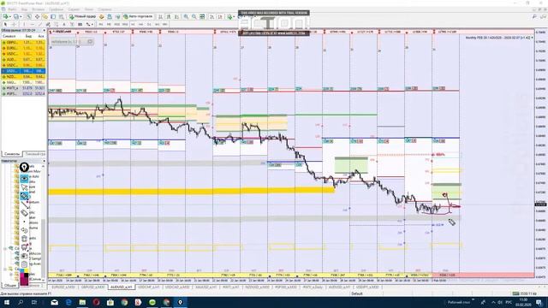Click the camera screenshot icon on floating toolbar
The height and width of the screenshot is (308, 548).
(x=24, y=256)
